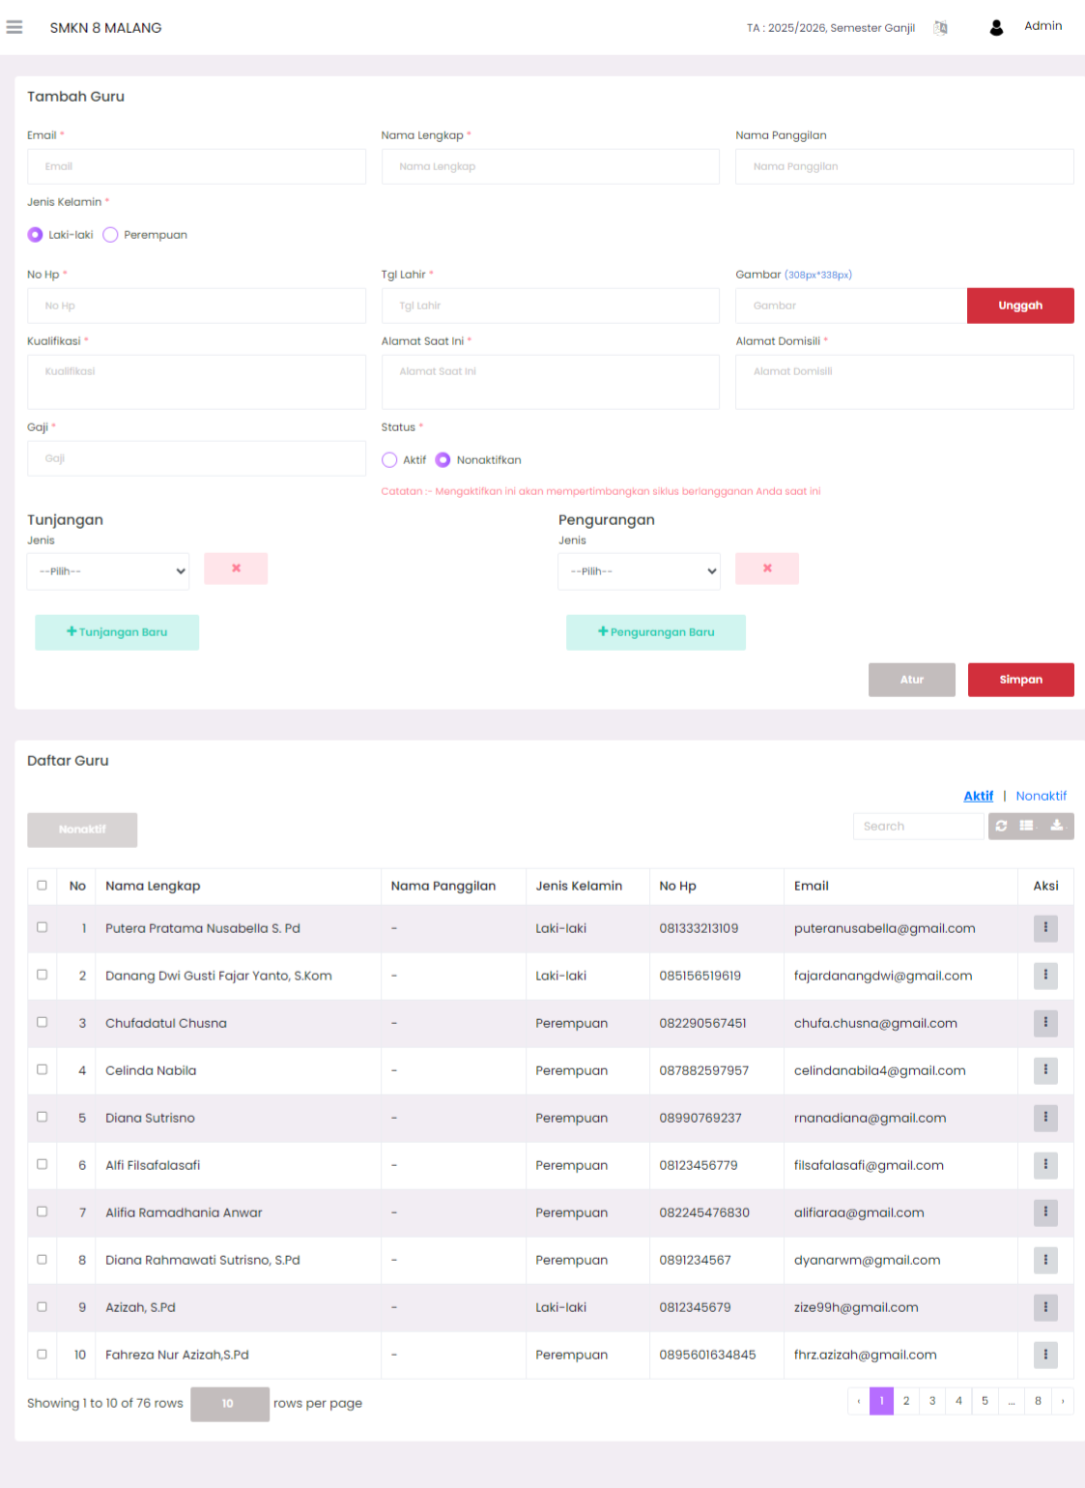Check the select-all header checkbox
This screenshot has height=1488, width=1085.
click(x=42, y=885)
